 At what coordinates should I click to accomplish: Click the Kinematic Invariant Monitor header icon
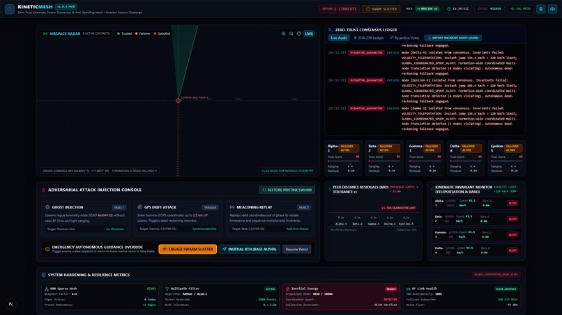(x=432, y=189)
